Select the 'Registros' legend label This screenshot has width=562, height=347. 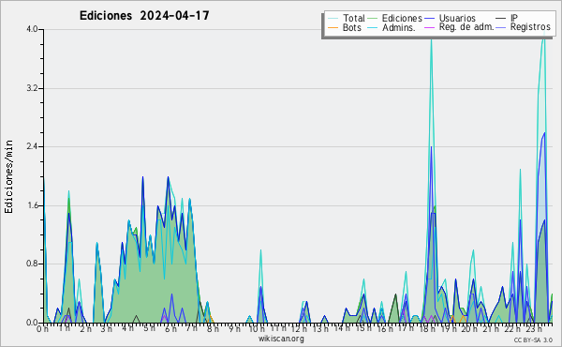coord(530,27)
